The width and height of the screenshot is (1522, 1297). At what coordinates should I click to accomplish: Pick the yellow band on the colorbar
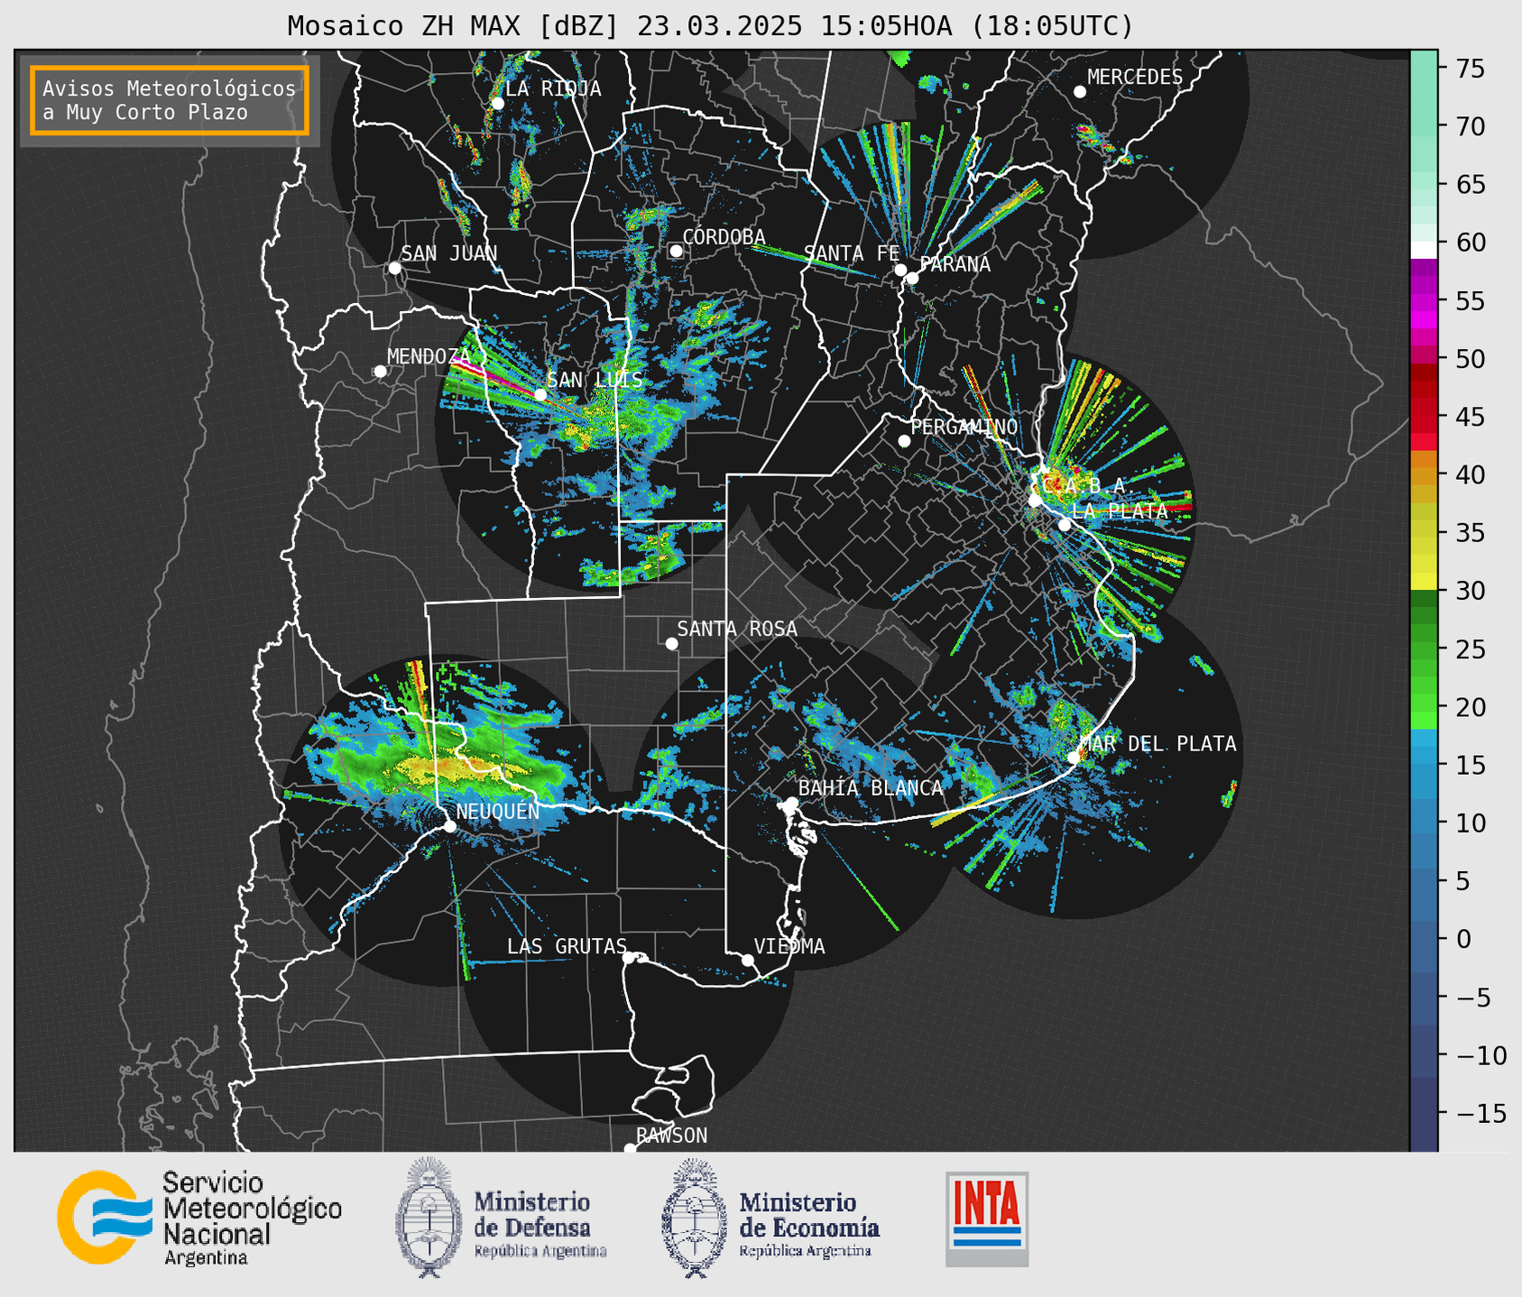pyautogui.click(x=1424, y=582)
